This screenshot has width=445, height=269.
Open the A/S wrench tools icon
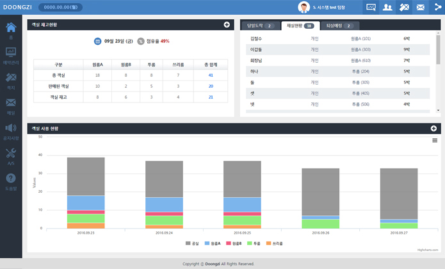[x=11, y=153]
